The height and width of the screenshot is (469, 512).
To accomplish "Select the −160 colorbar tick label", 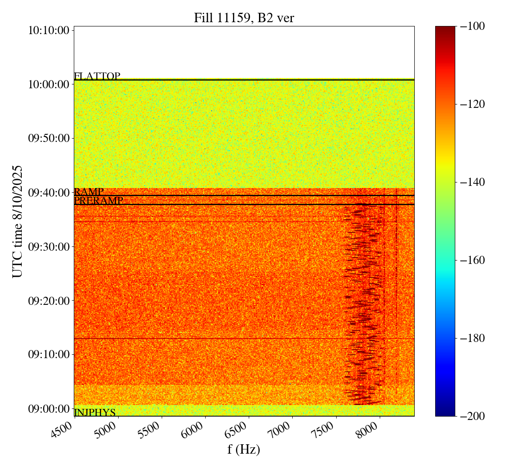I will tap(472, 260).
